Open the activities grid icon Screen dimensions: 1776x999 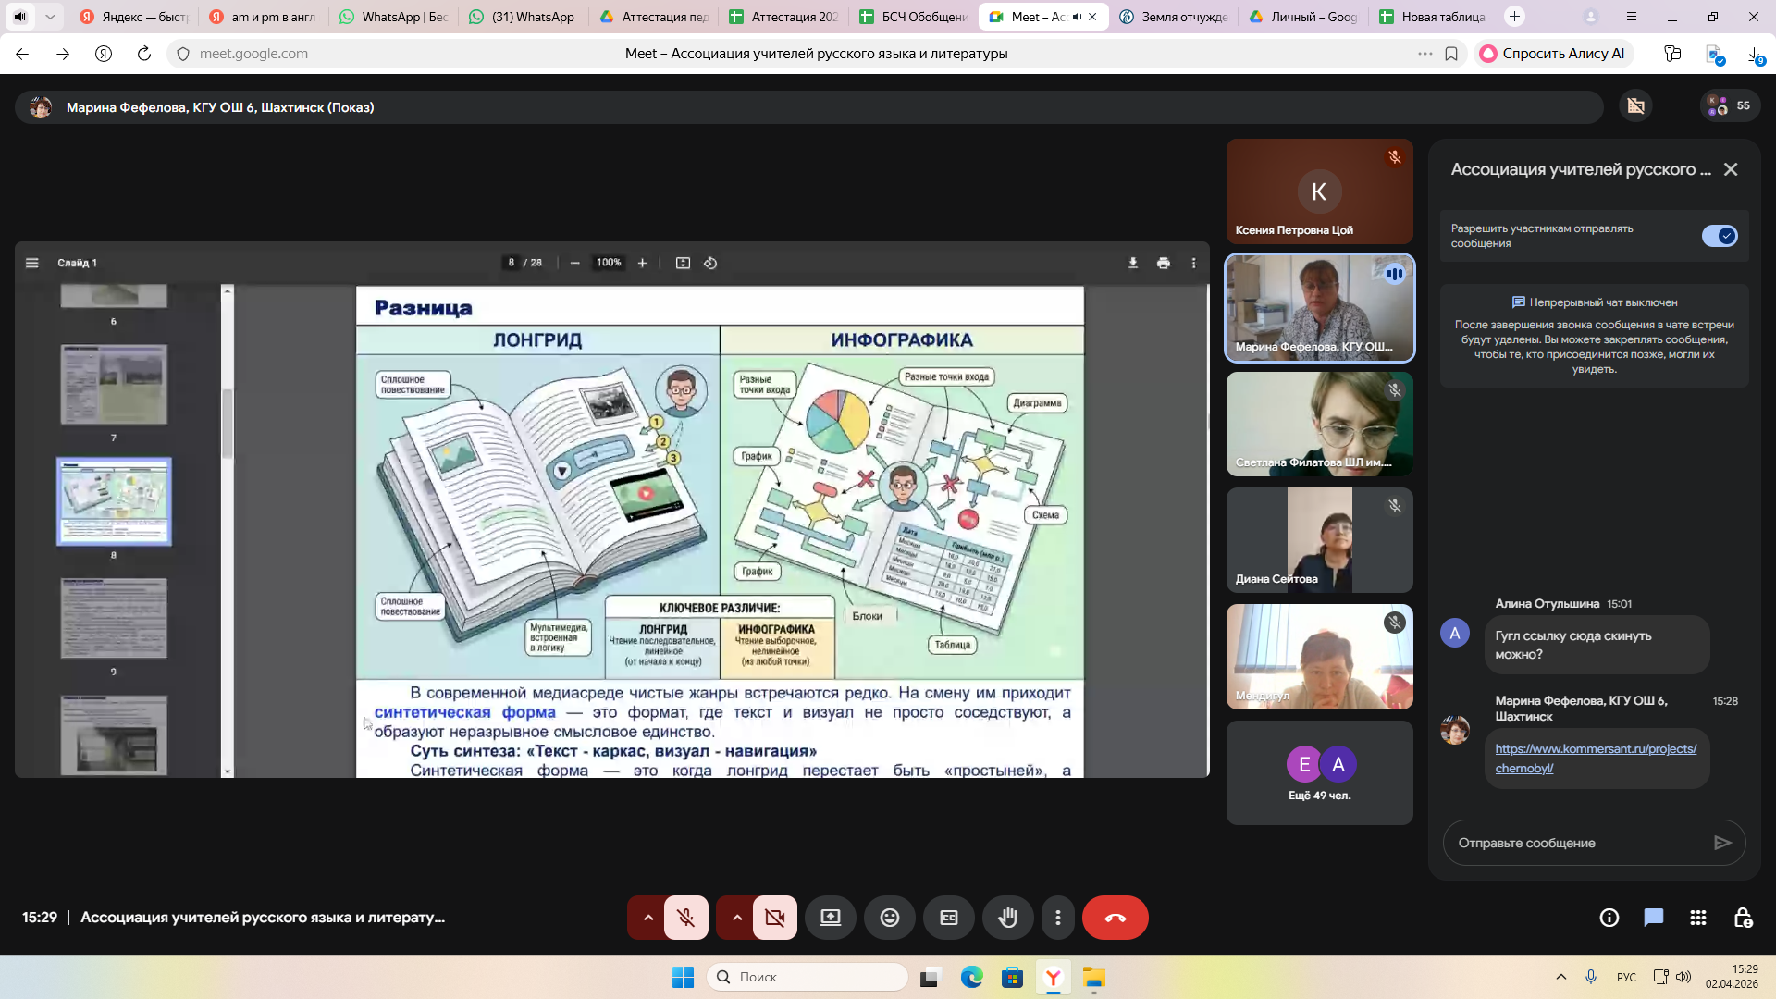tap(1697, 918)
